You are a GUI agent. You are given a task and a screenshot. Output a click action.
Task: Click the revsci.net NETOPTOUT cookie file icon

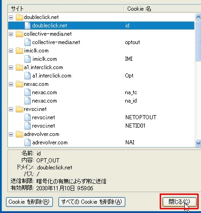point(27,117)
